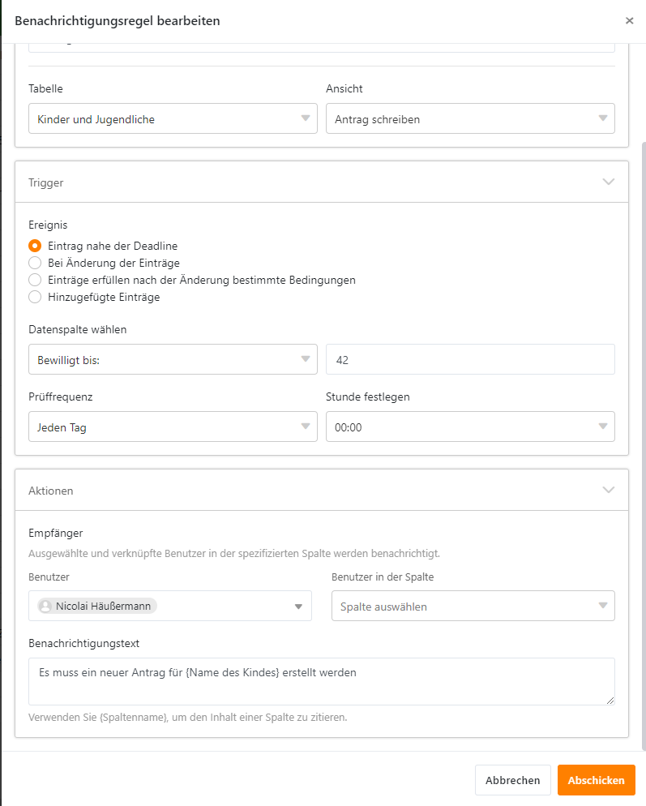Open the Benutzer selection dropdown arrow
The image size is (646, 806).
(x=297, y=607)
